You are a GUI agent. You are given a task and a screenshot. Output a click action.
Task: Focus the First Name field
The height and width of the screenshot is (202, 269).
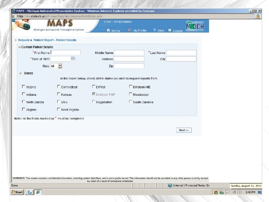(x=65, y=53)
